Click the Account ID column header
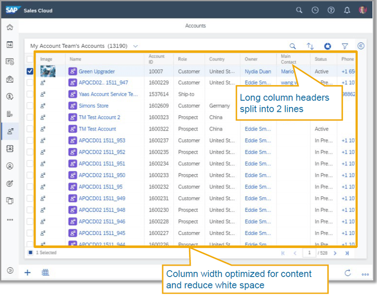This screenshot has width=377, height=295. pyautogui.click(x=156, y=59)
